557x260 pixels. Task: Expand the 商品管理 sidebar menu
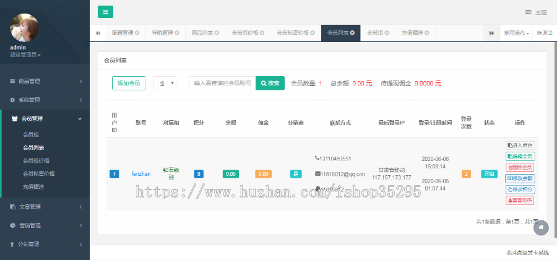click(45, 81)
